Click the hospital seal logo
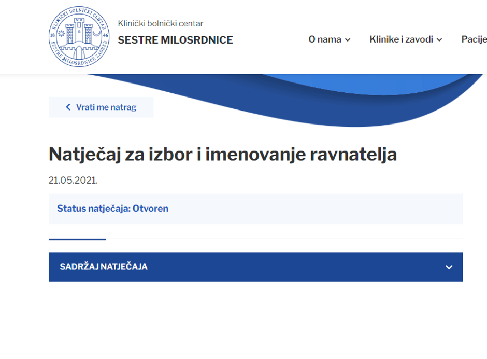 pyautogui.click(x=80, y=36)
